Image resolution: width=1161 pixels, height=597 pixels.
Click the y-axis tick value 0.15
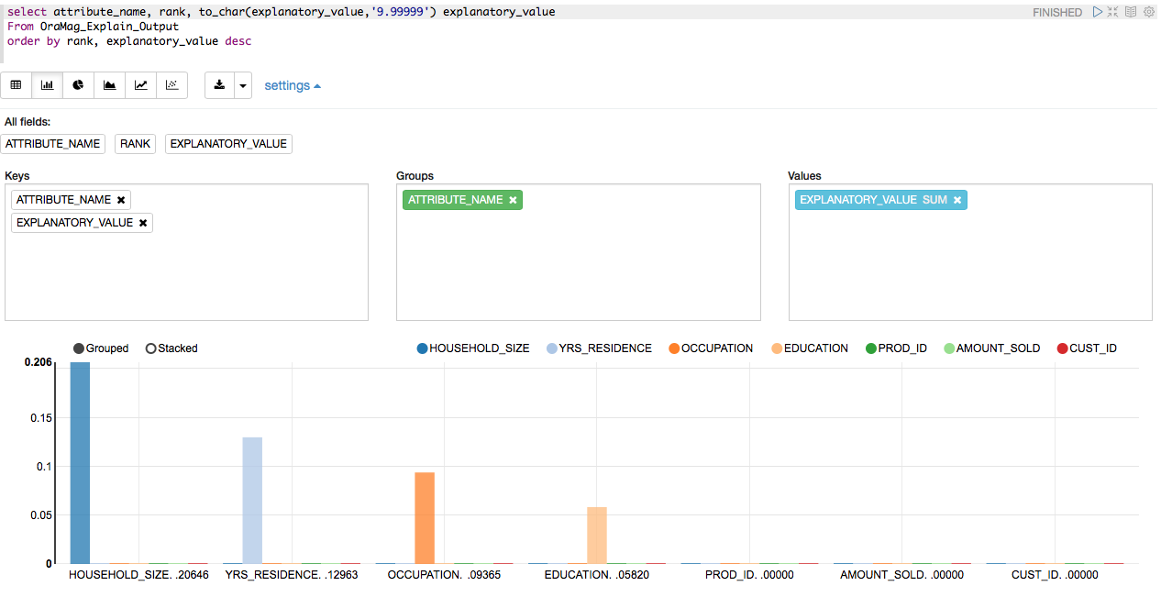coord(41,418)
